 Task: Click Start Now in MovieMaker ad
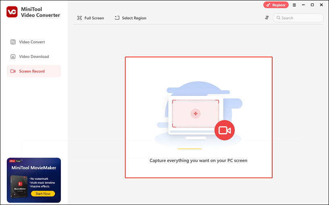point(43,194)
